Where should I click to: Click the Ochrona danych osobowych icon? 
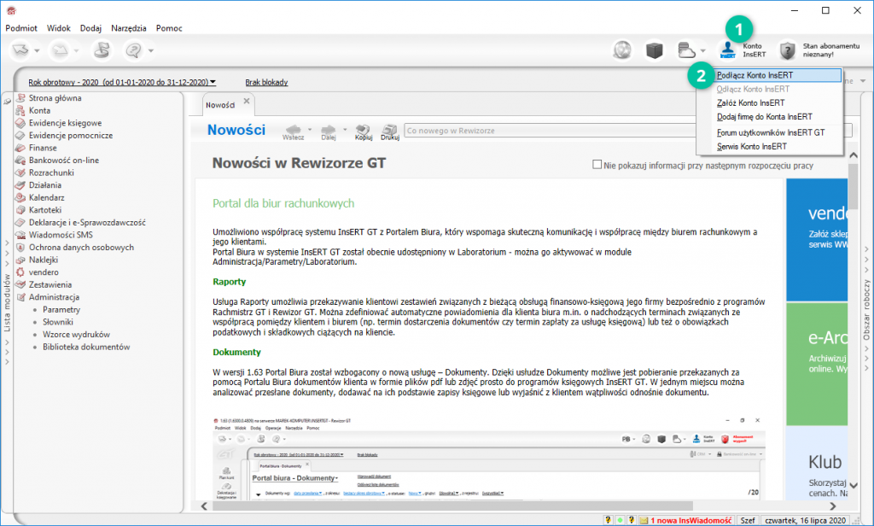pyautogui.click(x=20, y=247)
